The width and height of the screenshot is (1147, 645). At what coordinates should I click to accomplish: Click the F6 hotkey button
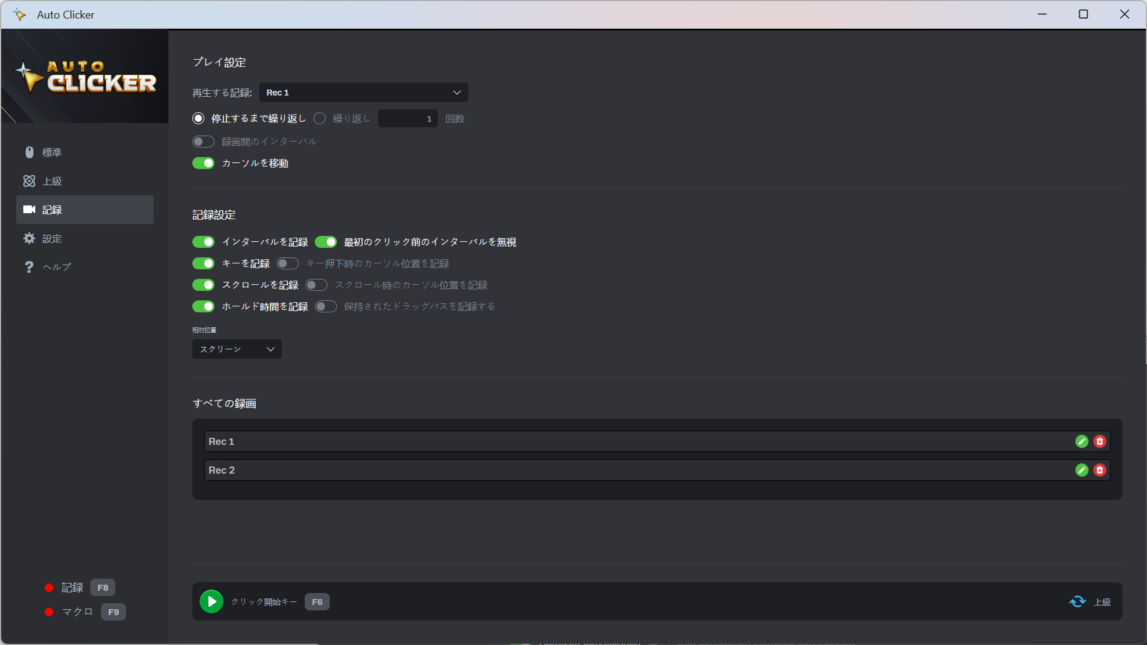[317, 602]
